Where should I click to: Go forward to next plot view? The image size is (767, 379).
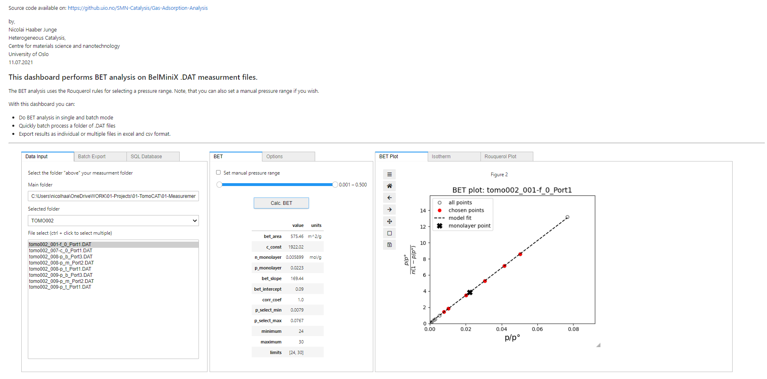click(389, 209)
